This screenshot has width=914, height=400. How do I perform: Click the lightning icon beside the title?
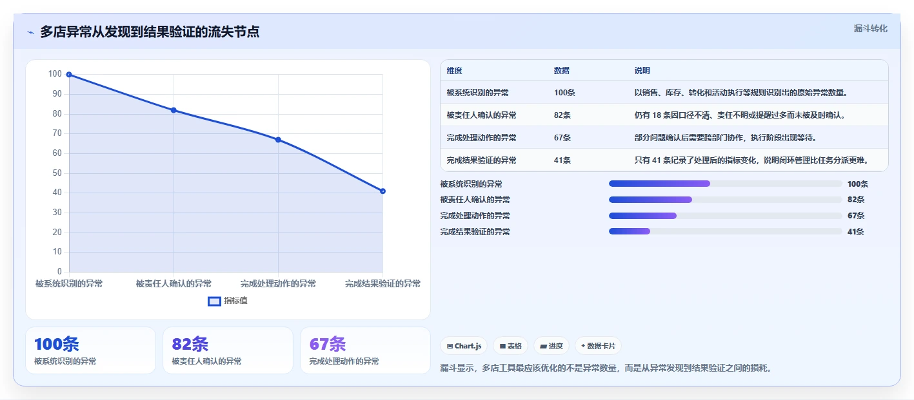pos(30,32)
